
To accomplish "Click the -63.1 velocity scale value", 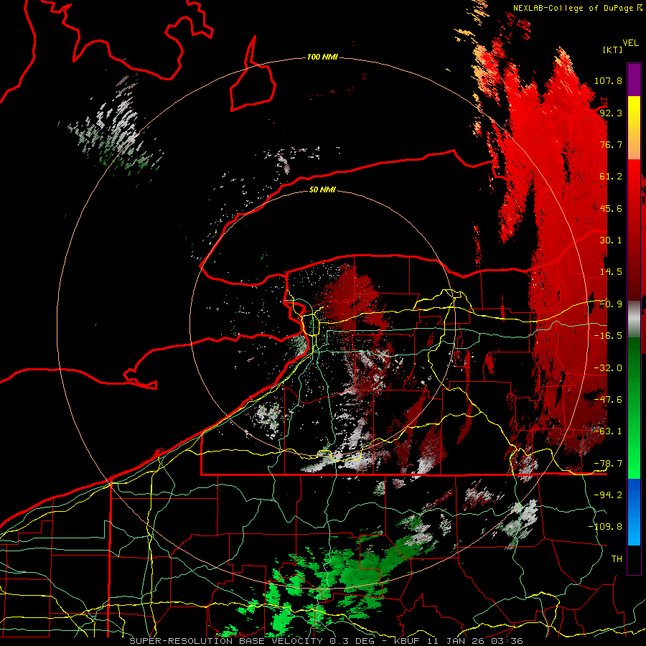I will click(608, 431).
